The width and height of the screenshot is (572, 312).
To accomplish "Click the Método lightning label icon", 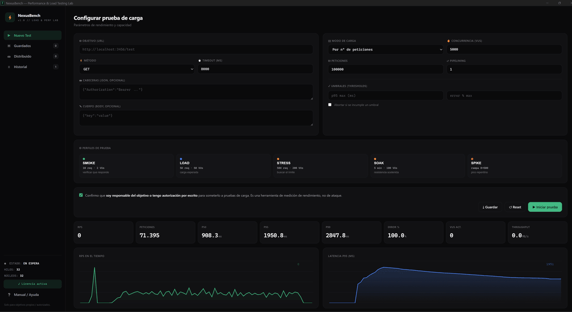I will (81, 61).
